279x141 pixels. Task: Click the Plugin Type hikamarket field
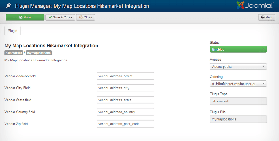tap(238, 101)
